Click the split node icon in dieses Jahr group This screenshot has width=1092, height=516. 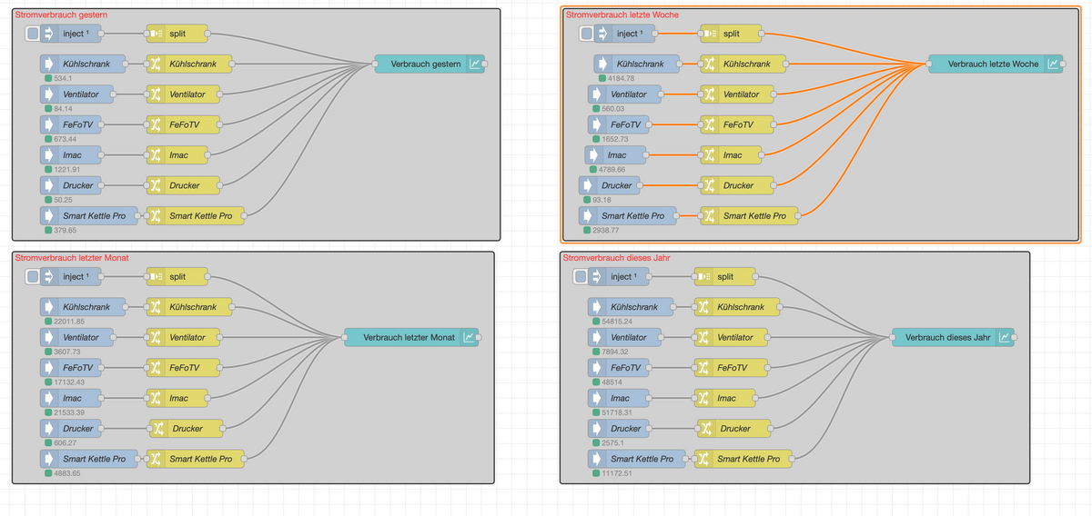click(x=703, y=276)
